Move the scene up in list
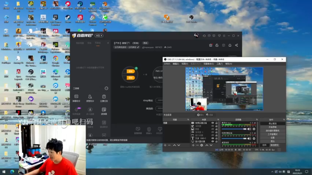Screen dimensions: 312x175 (174, 145)
